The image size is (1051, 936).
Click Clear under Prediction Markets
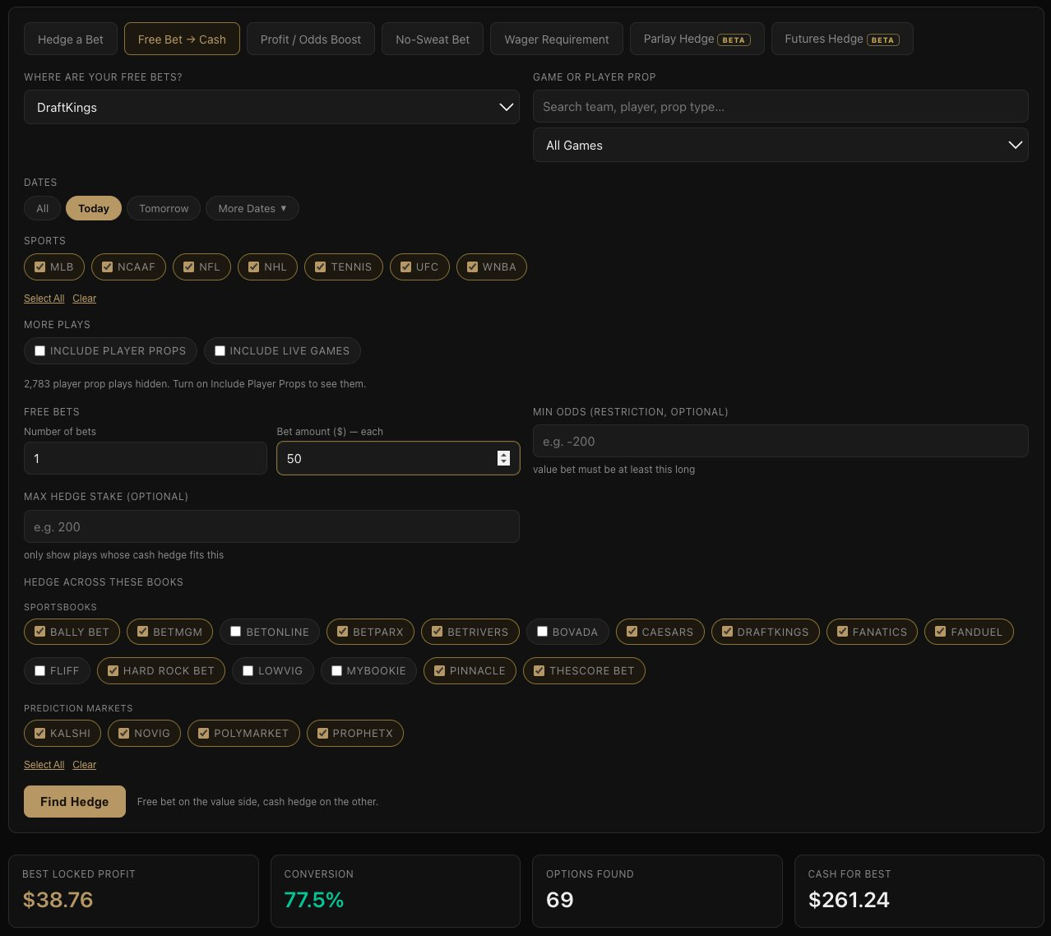click(x=85, y=765)
